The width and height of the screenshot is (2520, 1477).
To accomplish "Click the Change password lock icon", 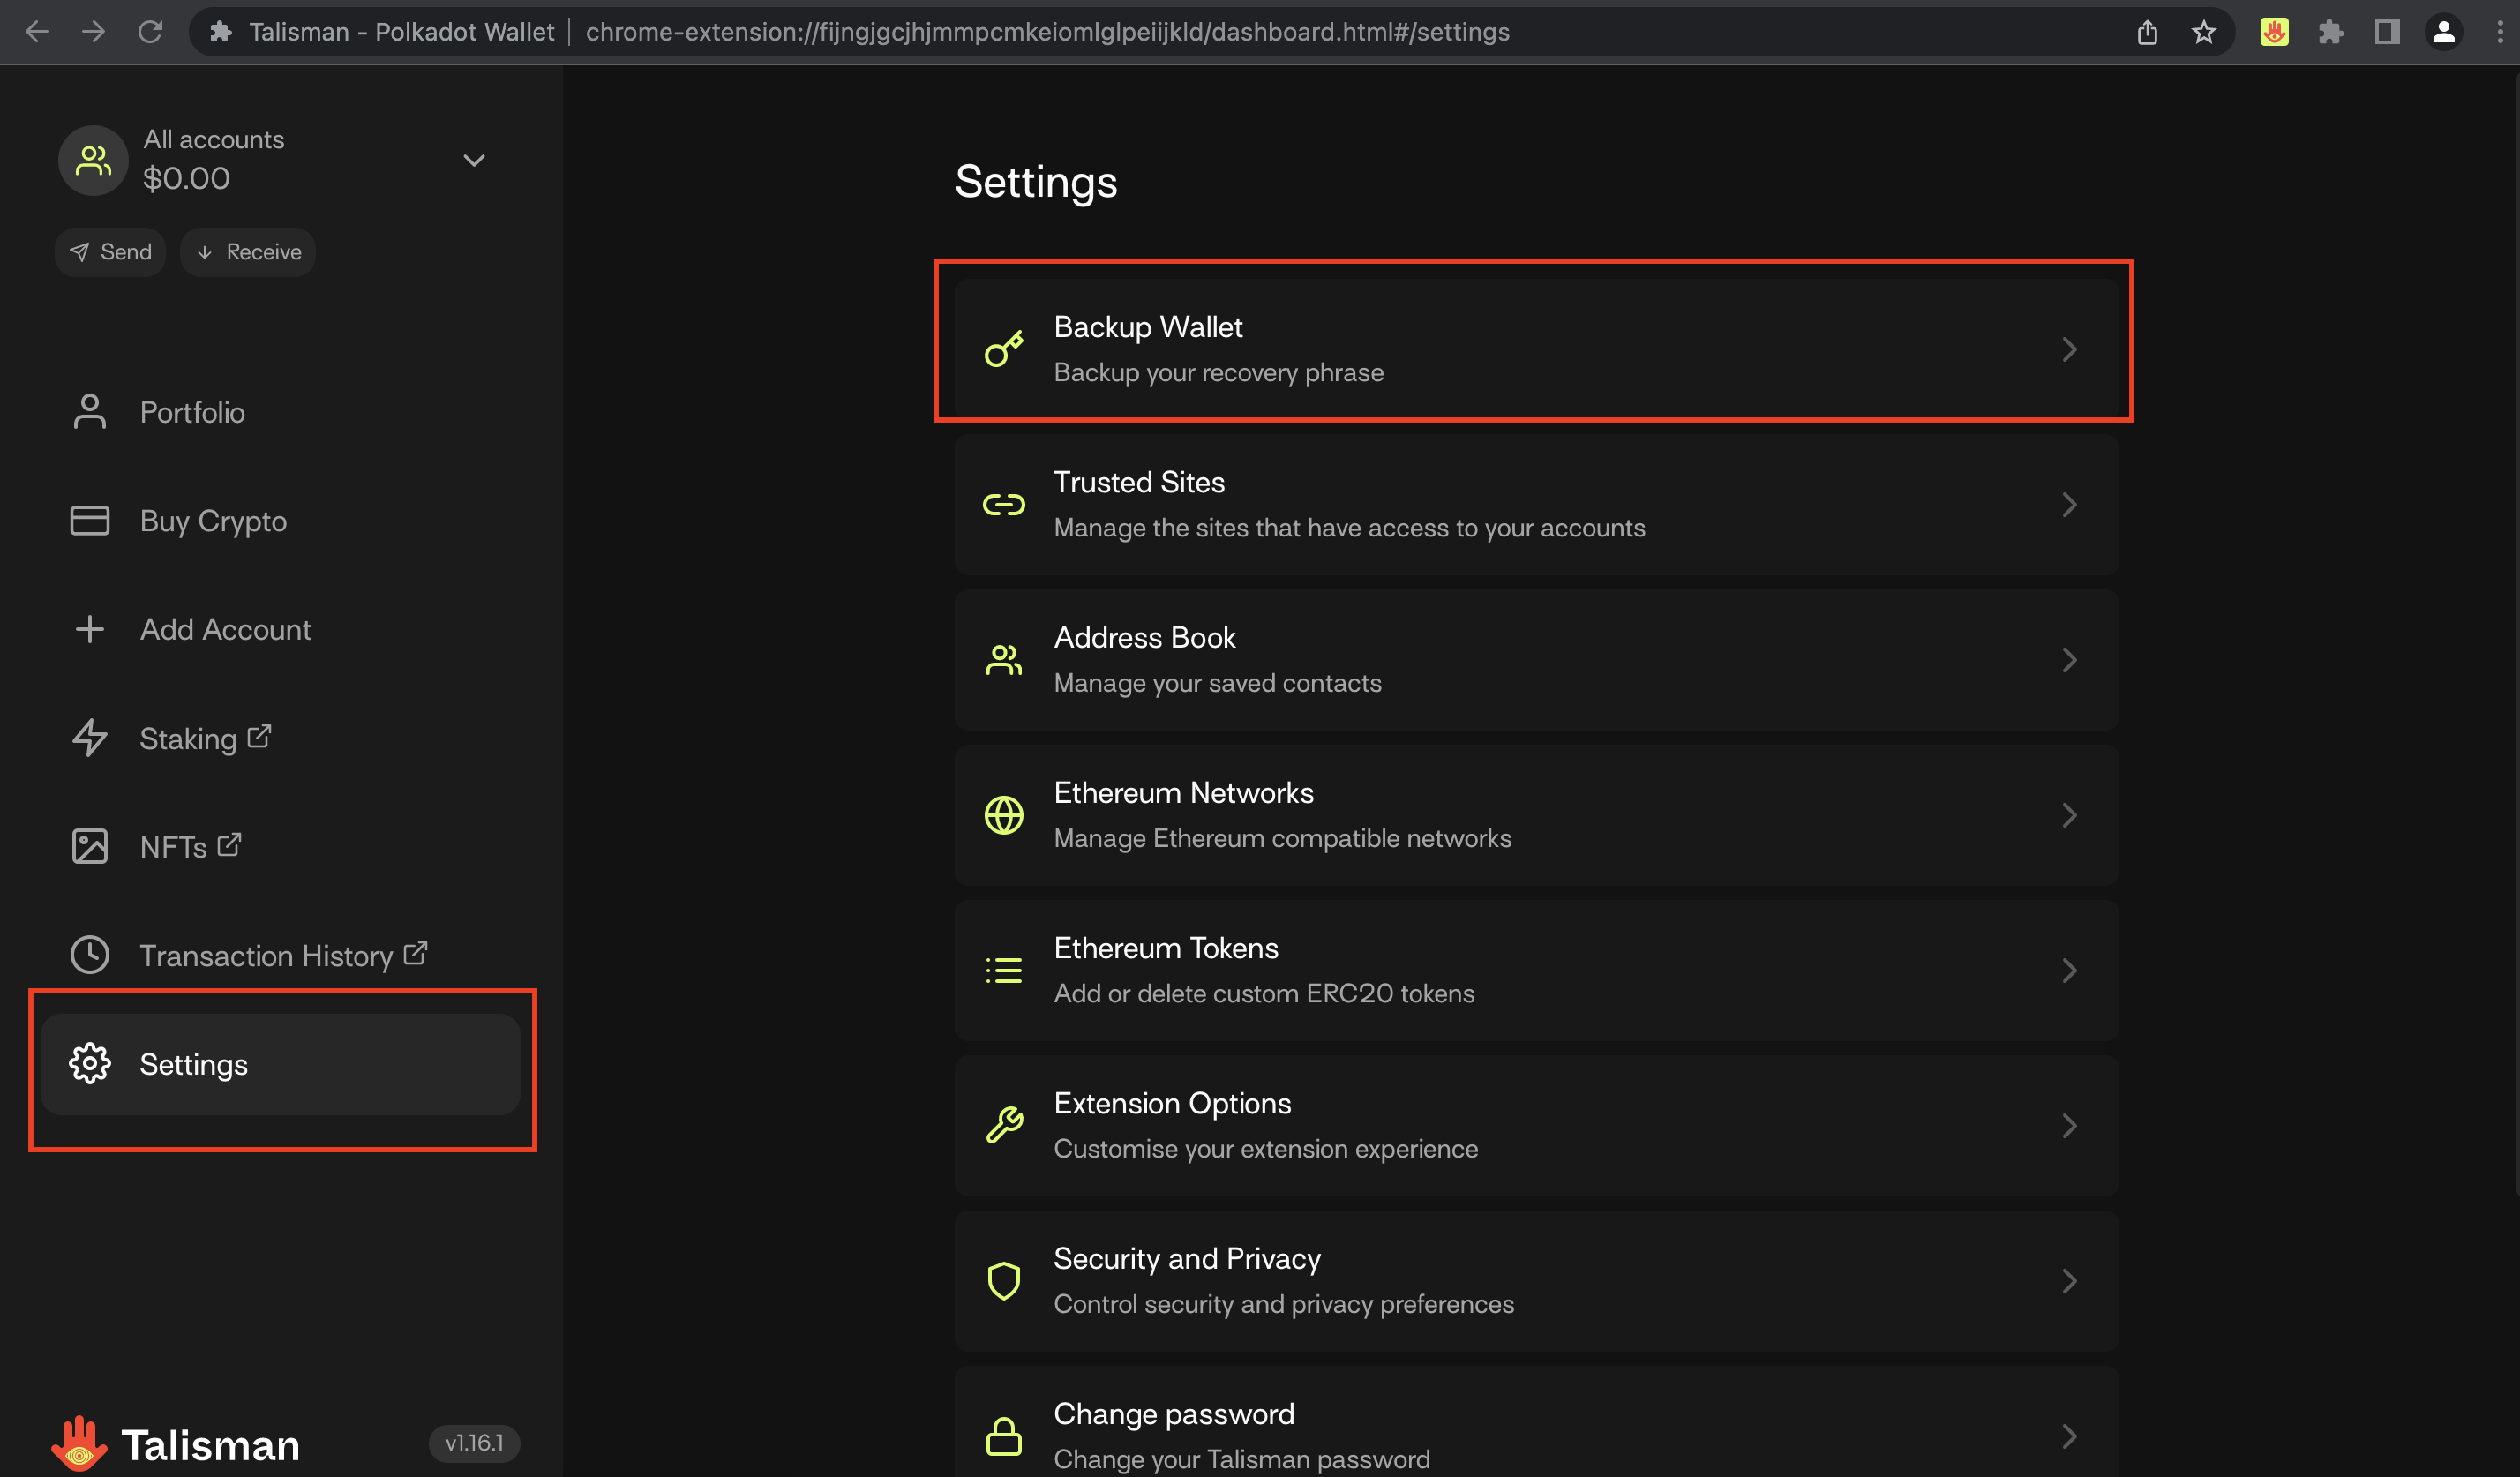I will click(1004, 1436).
